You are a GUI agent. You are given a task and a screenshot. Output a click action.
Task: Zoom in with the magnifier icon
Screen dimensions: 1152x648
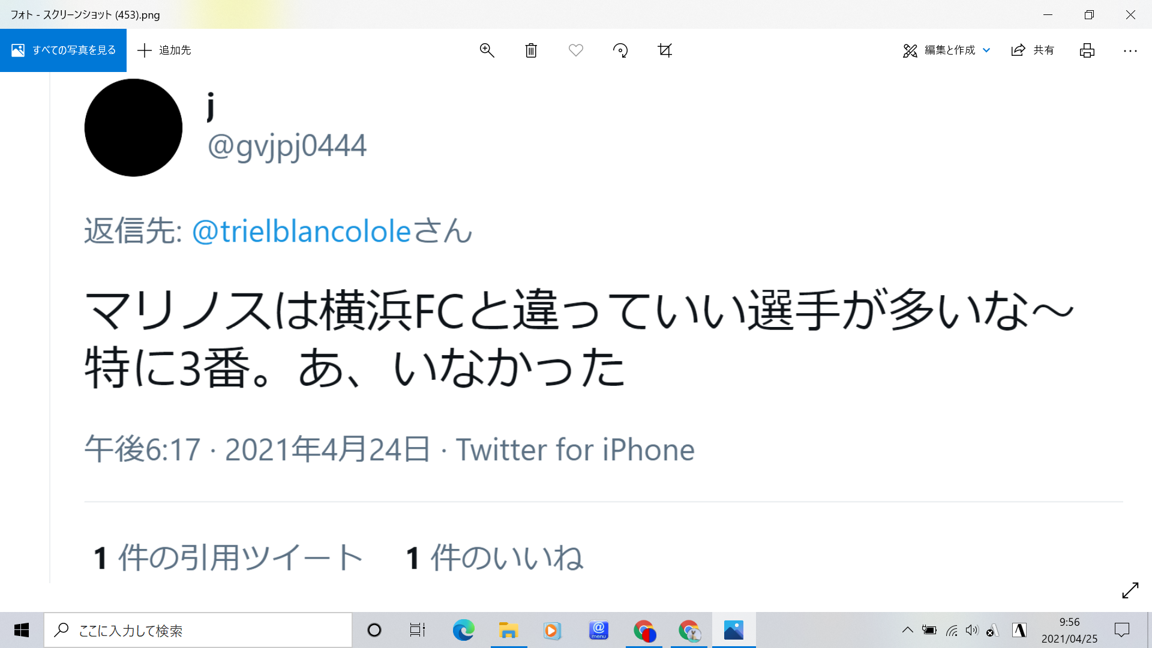click(487, 50)
